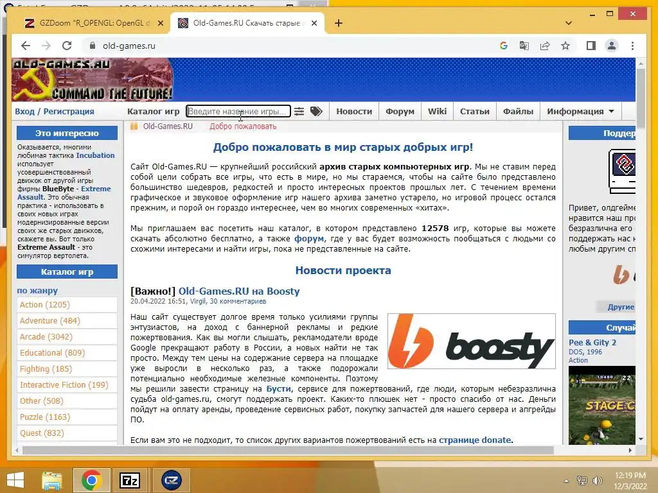Screen dimensions: 658x493
Task: Click the vertical scrollbar down arrow
Action: pyautogui.click(x=641, y=439)
